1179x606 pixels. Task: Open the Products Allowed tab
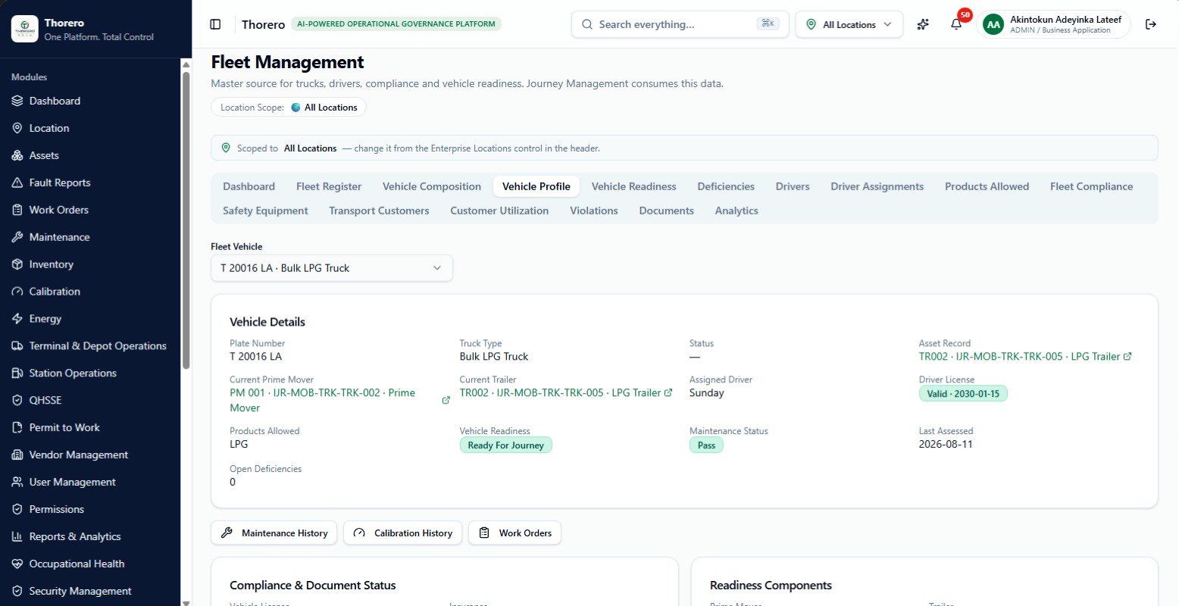click(x=987, y=186)
